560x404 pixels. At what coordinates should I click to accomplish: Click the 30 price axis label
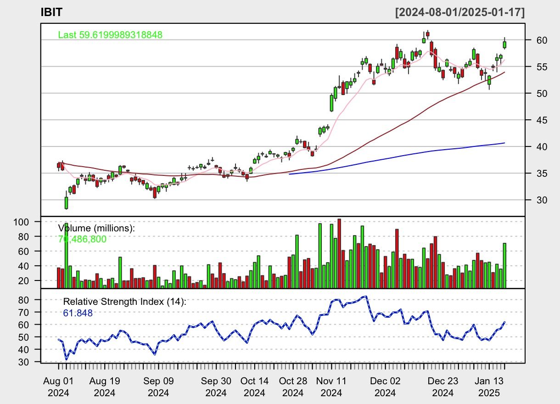[x=542, y=200]
